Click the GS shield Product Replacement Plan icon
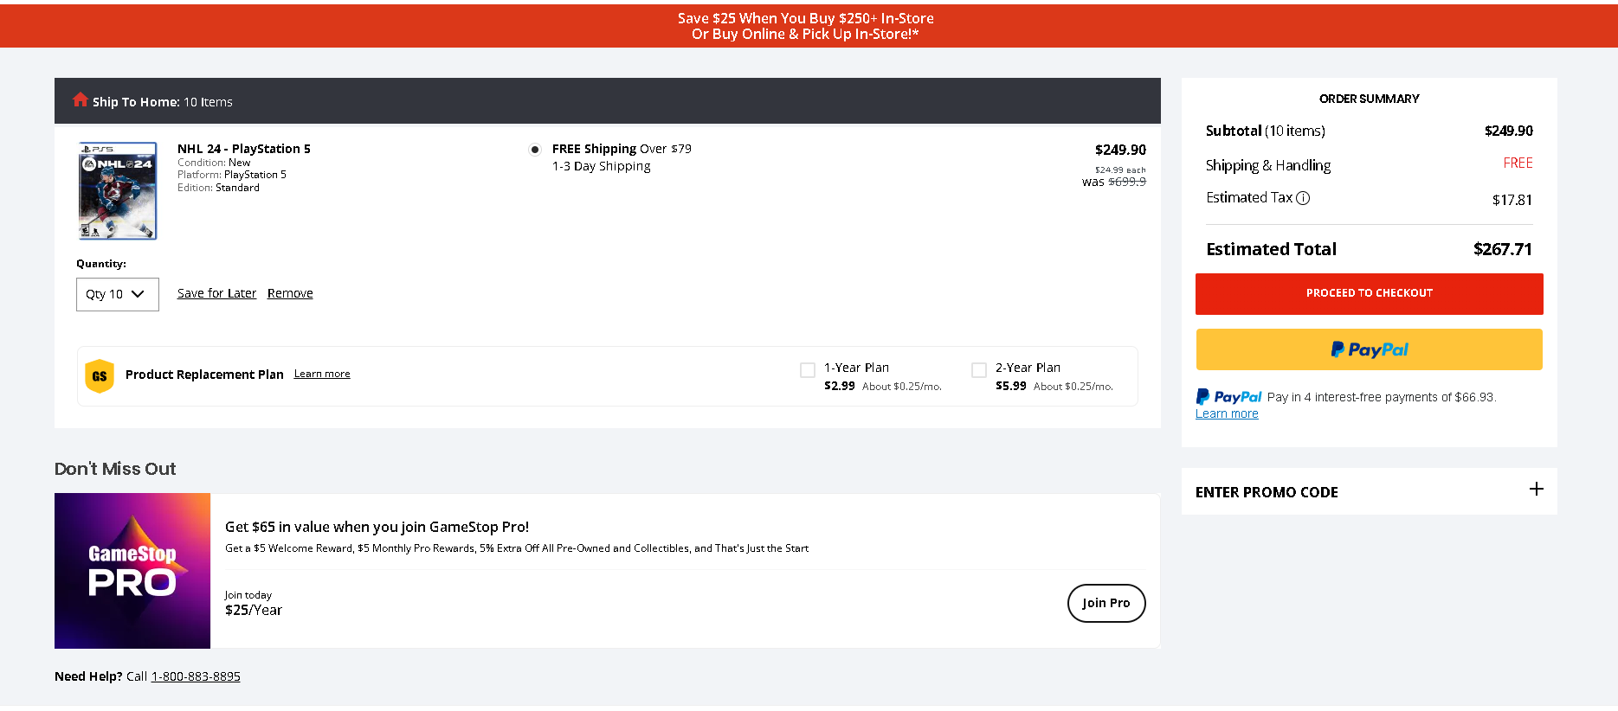 pos(100,375)
